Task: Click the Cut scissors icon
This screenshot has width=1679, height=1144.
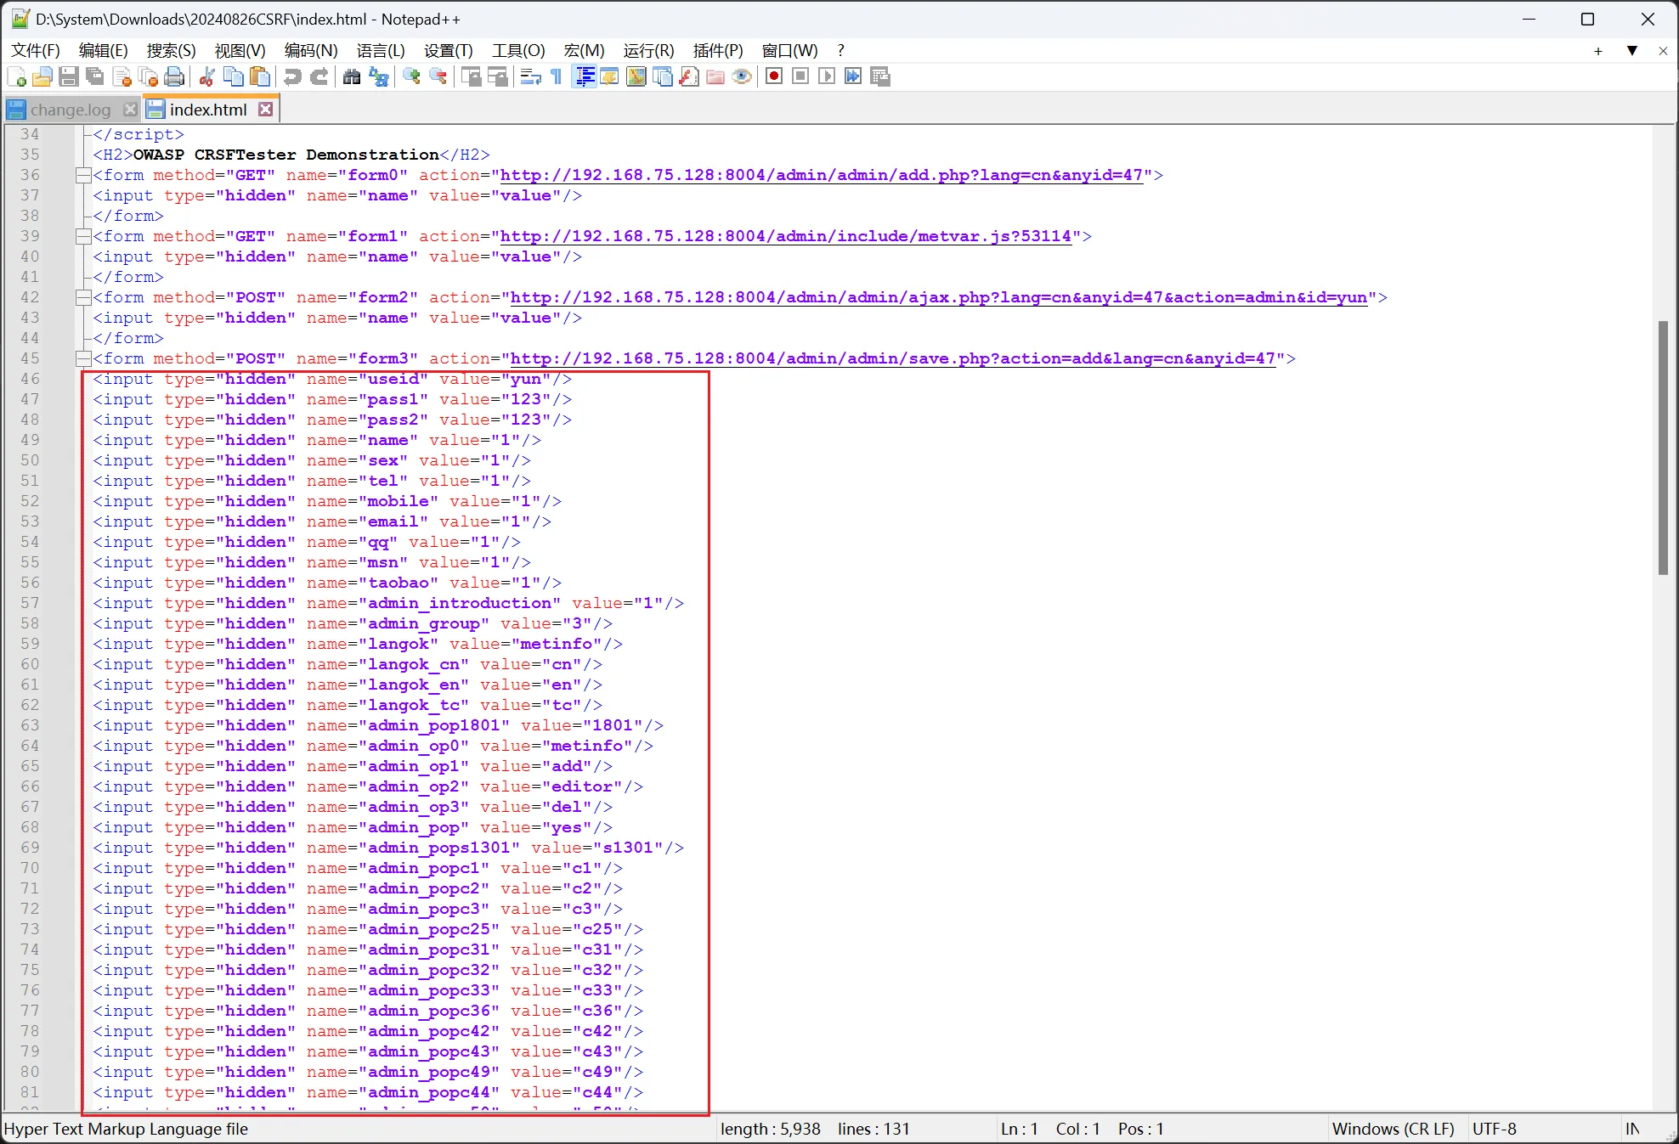Action: pos(206,77)
